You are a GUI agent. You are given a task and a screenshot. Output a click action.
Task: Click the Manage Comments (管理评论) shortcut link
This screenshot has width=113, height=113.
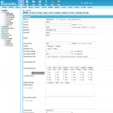[x=31, y=7]
